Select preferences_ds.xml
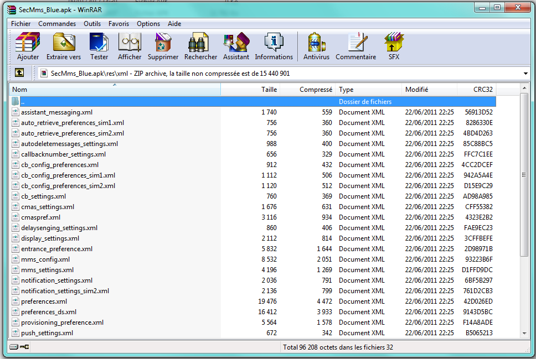 click(49, 312)
